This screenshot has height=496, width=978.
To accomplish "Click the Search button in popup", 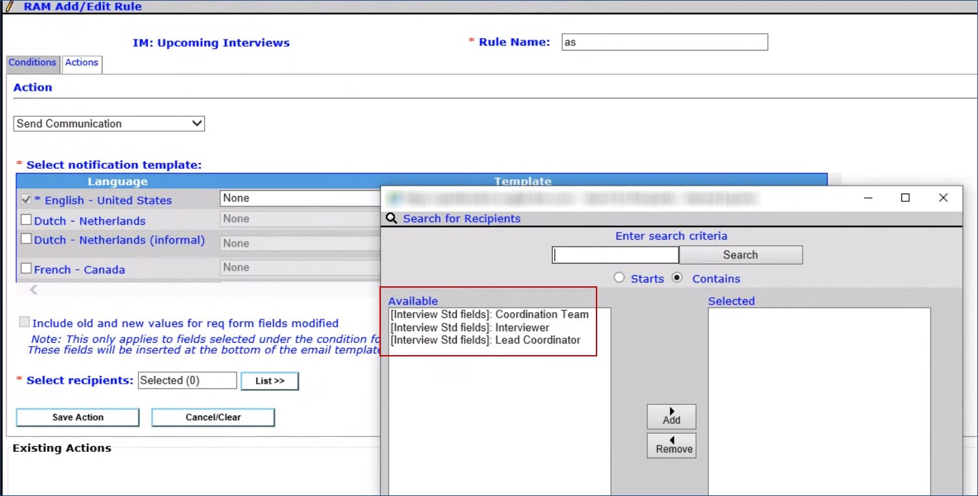I will pyautogui.click(x=741, y=255).
